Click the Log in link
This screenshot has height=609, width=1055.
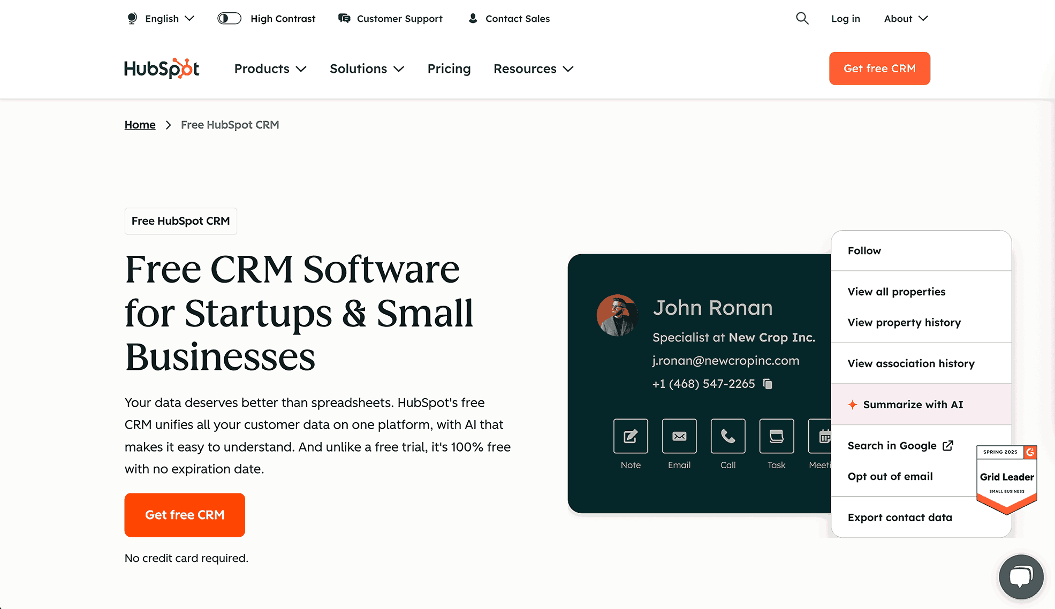pos(845,19)
